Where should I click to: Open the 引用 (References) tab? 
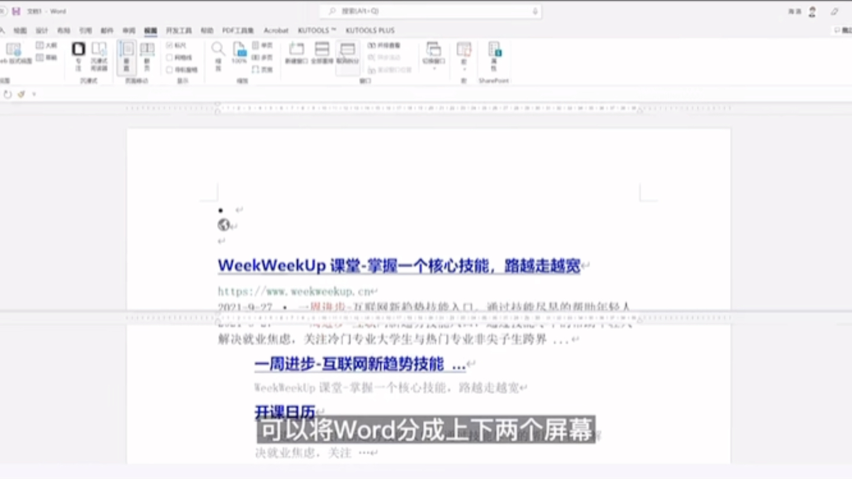[x=85, y=30]
